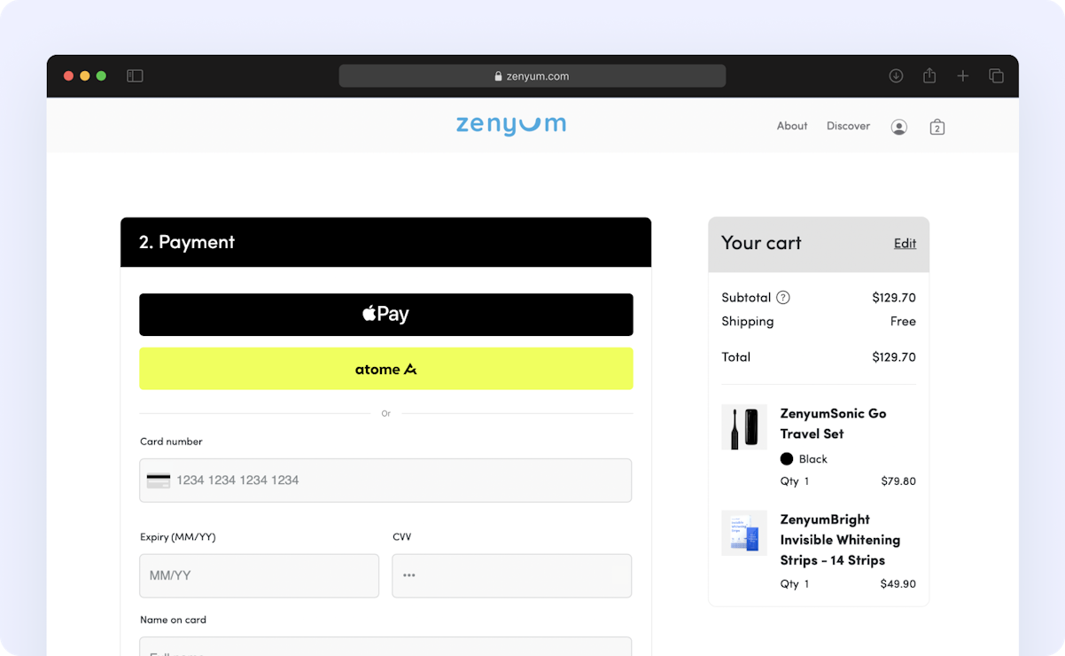Click the credit card icon in field
This screenshot has height=656, width=1065.
(159, 480)
